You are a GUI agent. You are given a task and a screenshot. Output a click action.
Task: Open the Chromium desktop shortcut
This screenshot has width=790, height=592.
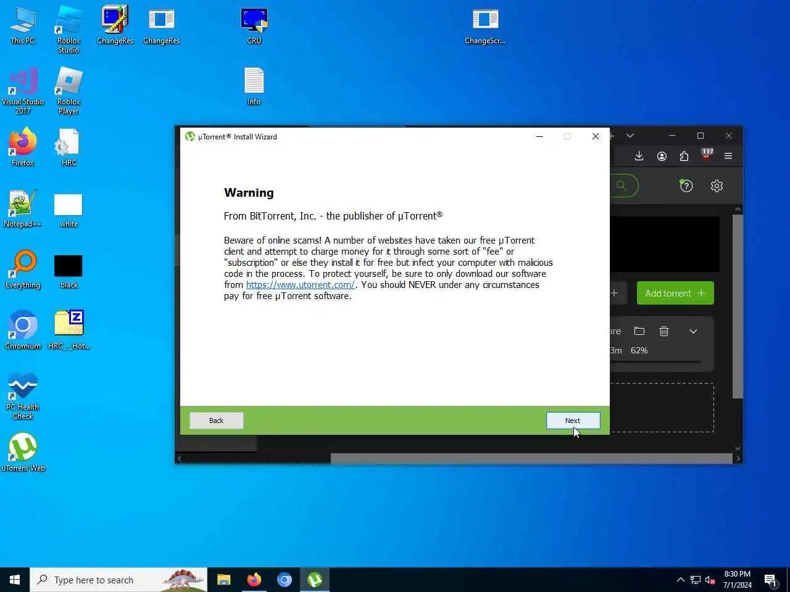click(x=23, y=331)
